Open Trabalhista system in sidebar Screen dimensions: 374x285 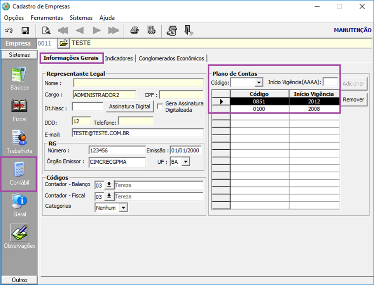tap(19, 142)
